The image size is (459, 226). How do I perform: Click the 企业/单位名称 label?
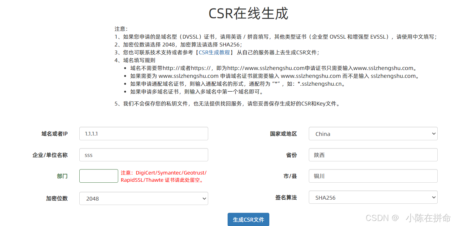(50, 155)
